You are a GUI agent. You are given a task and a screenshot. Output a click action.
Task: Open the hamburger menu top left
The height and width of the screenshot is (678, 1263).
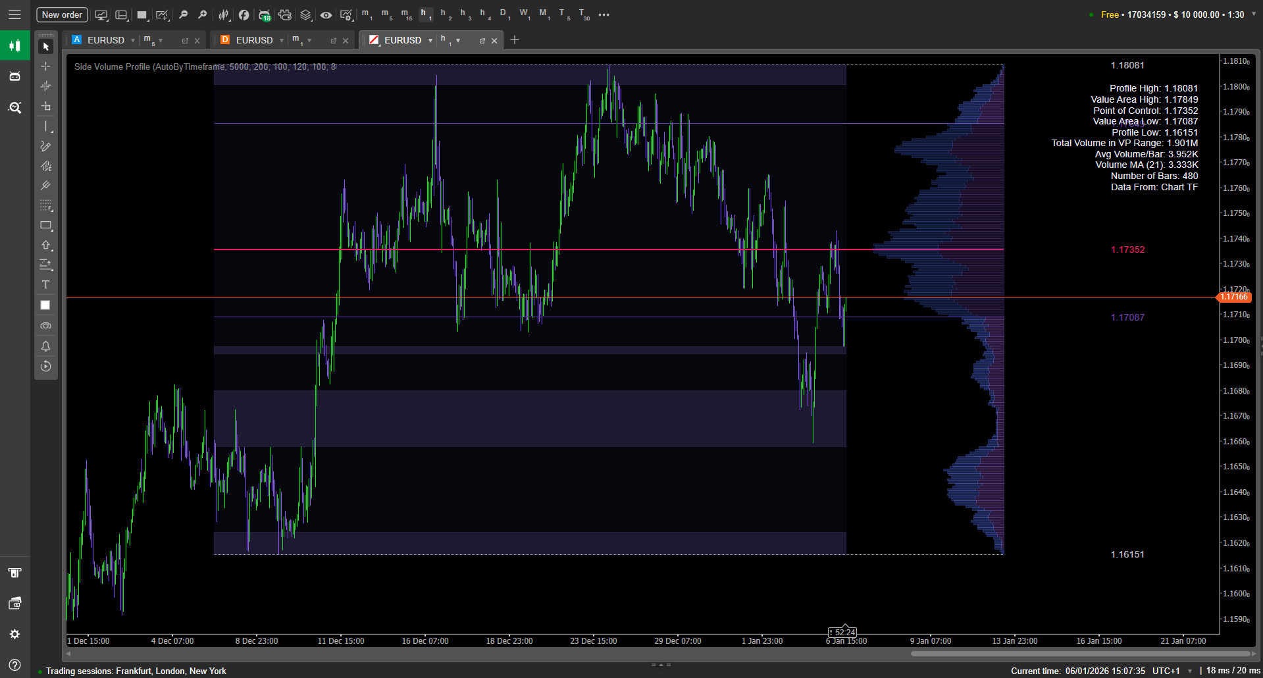coord(14,14)
